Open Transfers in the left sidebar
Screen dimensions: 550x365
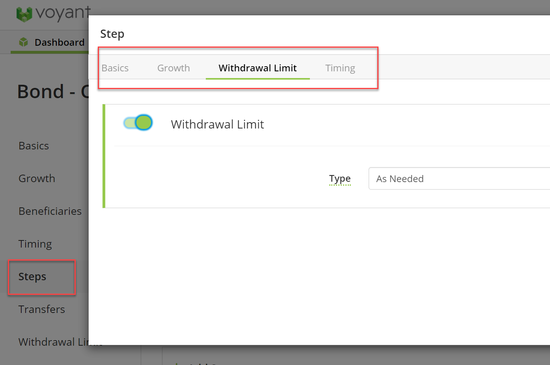click(x=42, y=309)
